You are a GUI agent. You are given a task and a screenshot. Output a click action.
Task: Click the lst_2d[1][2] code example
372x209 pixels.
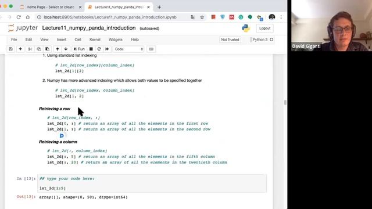pyautogui.click(x=70, y=71)
